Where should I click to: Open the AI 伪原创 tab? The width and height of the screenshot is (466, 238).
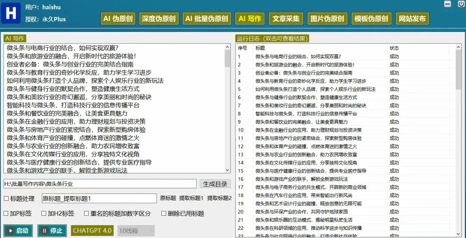pos(118,19)
